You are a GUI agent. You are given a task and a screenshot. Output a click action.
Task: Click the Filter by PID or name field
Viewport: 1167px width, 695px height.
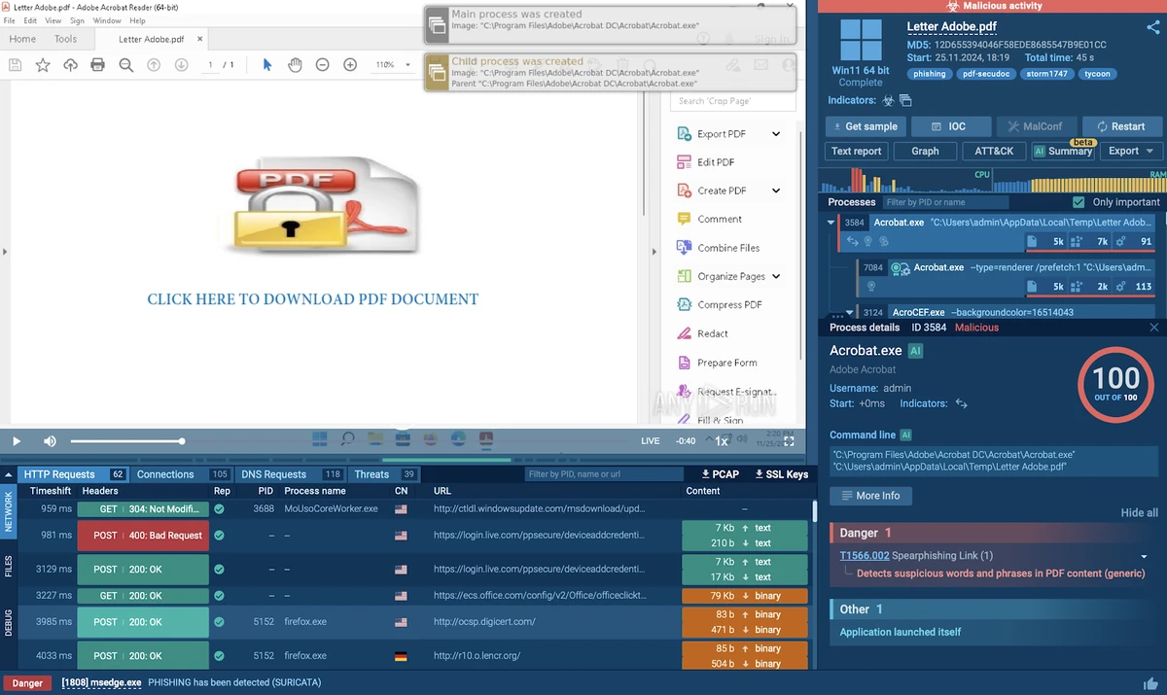[x=946, y=202]
